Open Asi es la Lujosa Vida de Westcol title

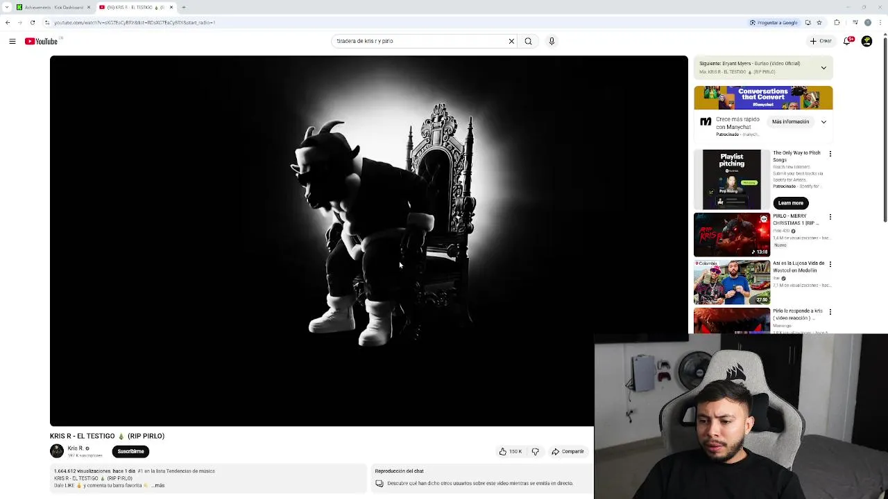click(799, 267)
